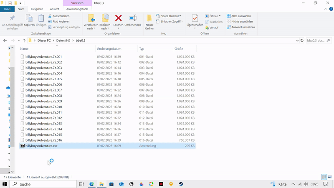Open Eigenschaften properties icon
The width and height of the screenshot is (334, 188).
pyautogui.click(x=195, y=18)
